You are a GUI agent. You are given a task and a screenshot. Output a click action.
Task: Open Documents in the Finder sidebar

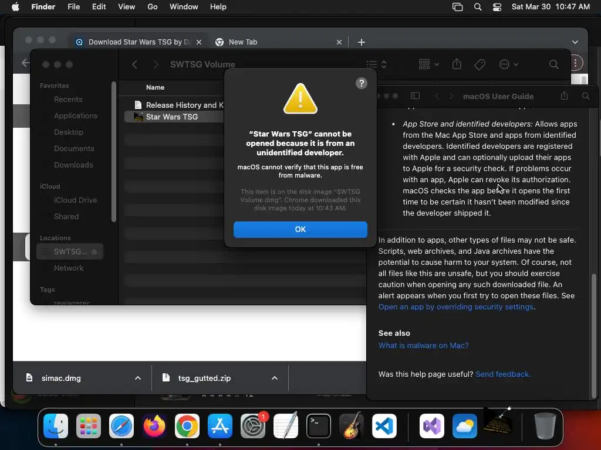pos(73,148)
